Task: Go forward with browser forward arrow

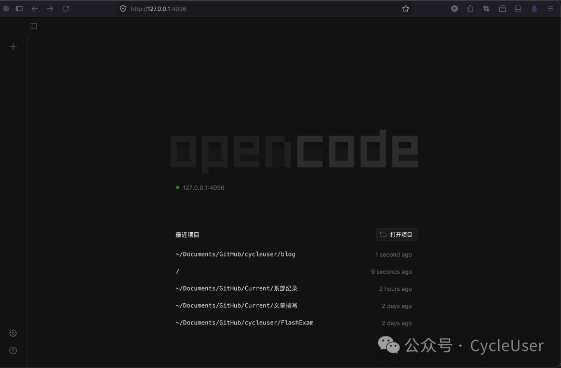Action: (x=50, y=9)
